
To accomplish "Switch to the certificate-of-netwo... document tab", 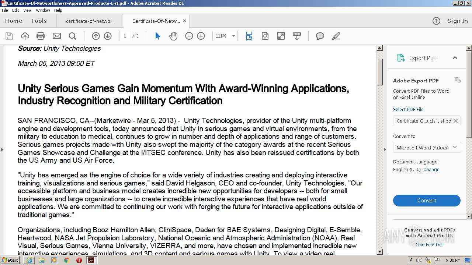I will pyautogui.click(x=90, y=21).
